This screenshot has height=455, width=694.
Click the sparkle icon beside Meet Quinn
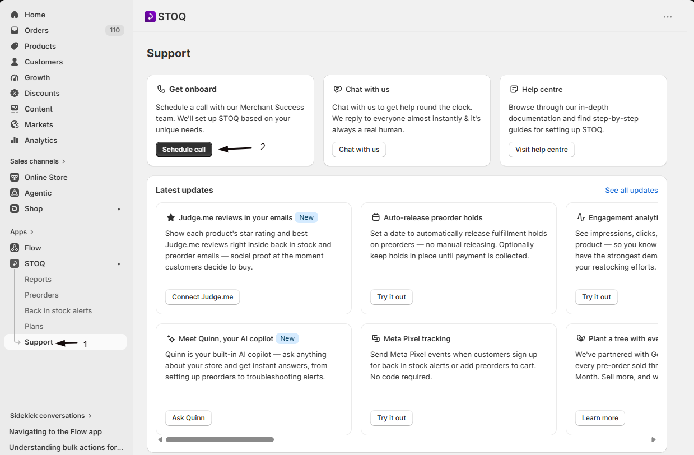pyautogui.click(x=171, y=338)
